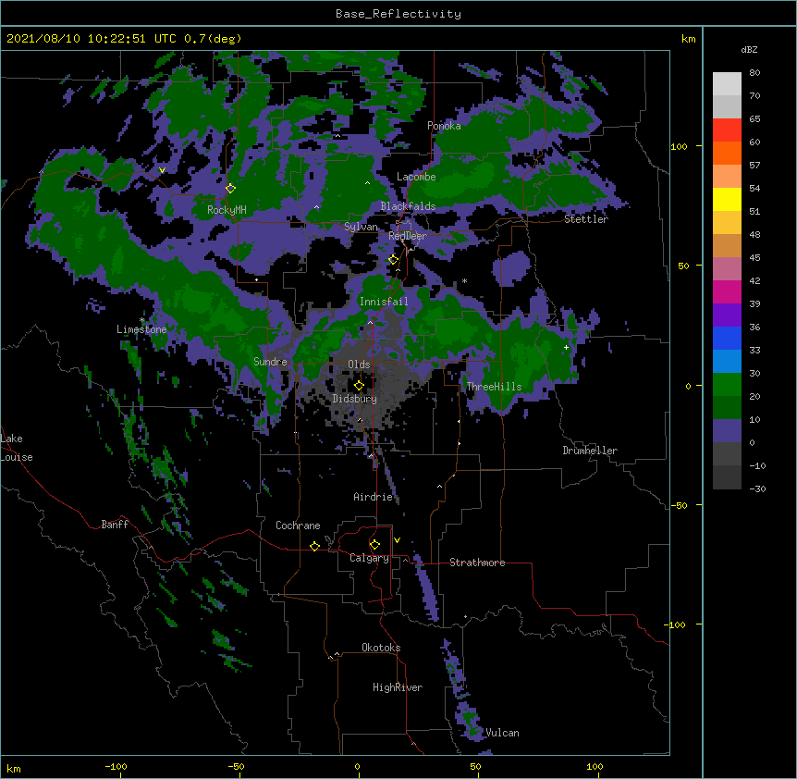Click the yellow V marker northwest of RockyMH
Screen dimensions: 797x779
(162, 170)
